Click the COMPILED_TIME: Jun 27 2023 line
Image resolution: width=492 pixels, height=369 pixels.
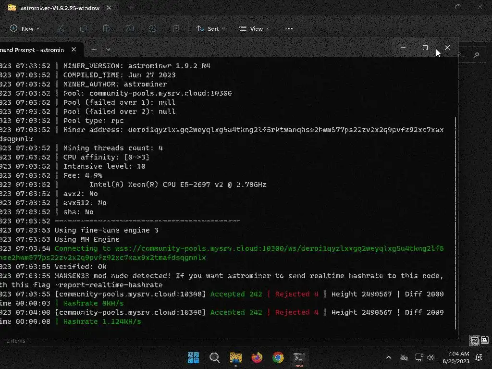pyautogui.click(x=119, y=75)
